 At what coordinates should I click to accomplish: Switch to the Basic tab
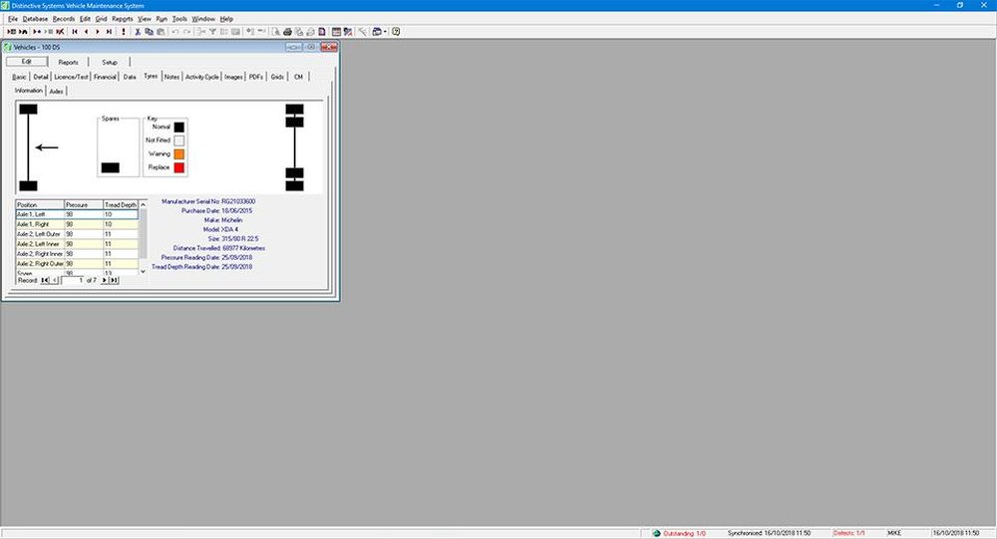coord(20,77)
